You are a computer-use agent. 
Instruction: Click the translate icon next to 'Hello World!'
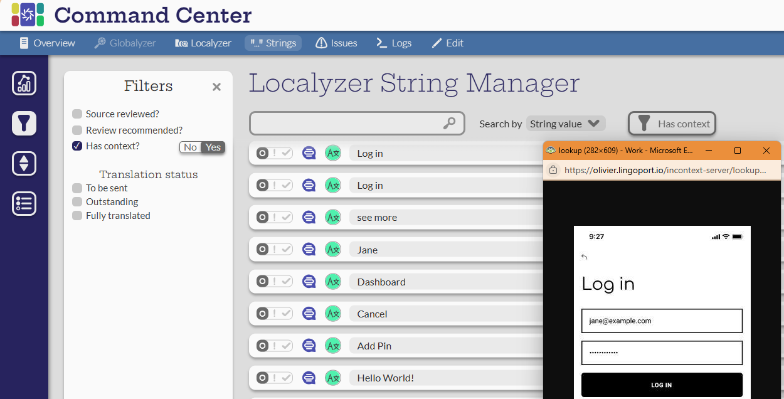tap(333, 378)
